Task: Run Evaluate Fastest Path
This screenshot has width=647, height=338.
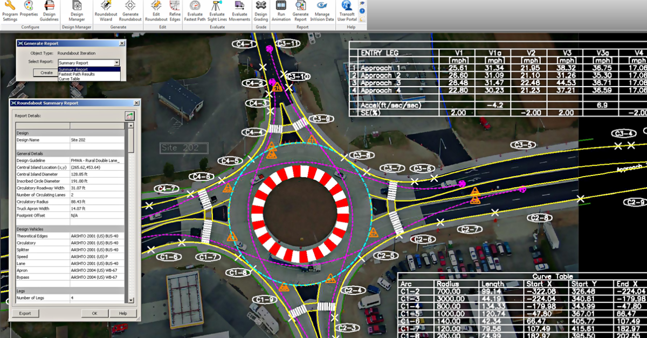Action: click(x=195, y=11)
